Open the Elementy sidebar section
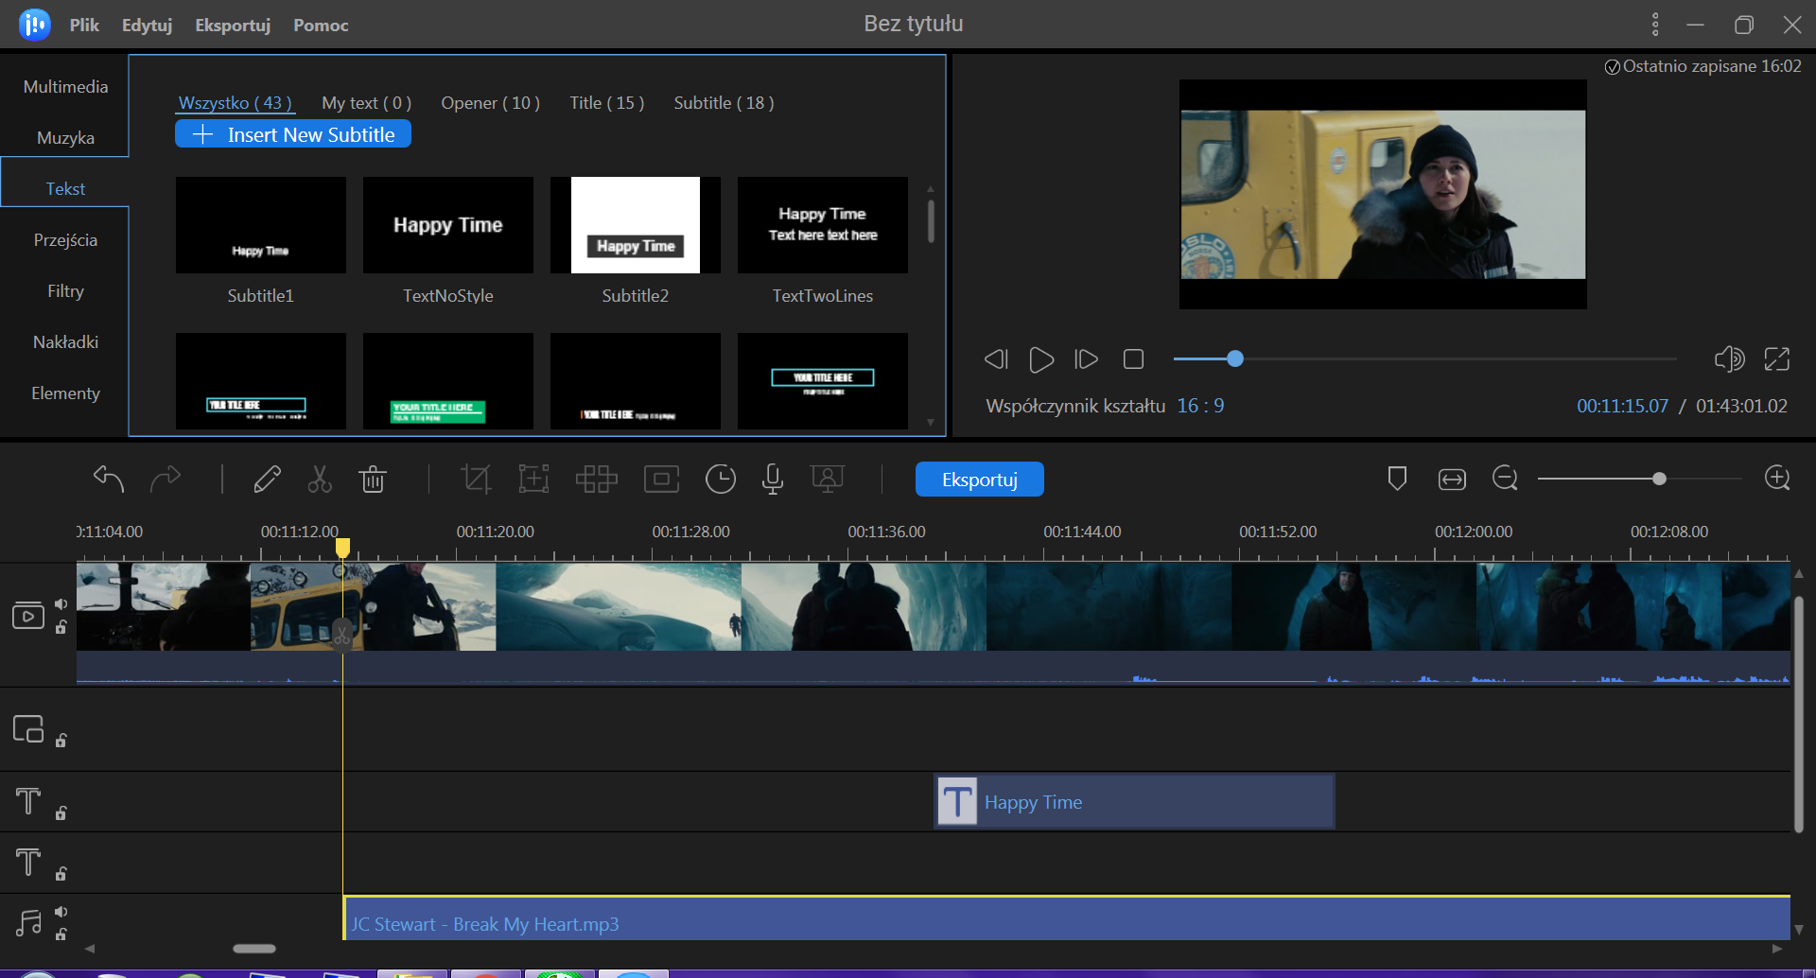This screenshot has width=1816, height=978. [65, 393]
